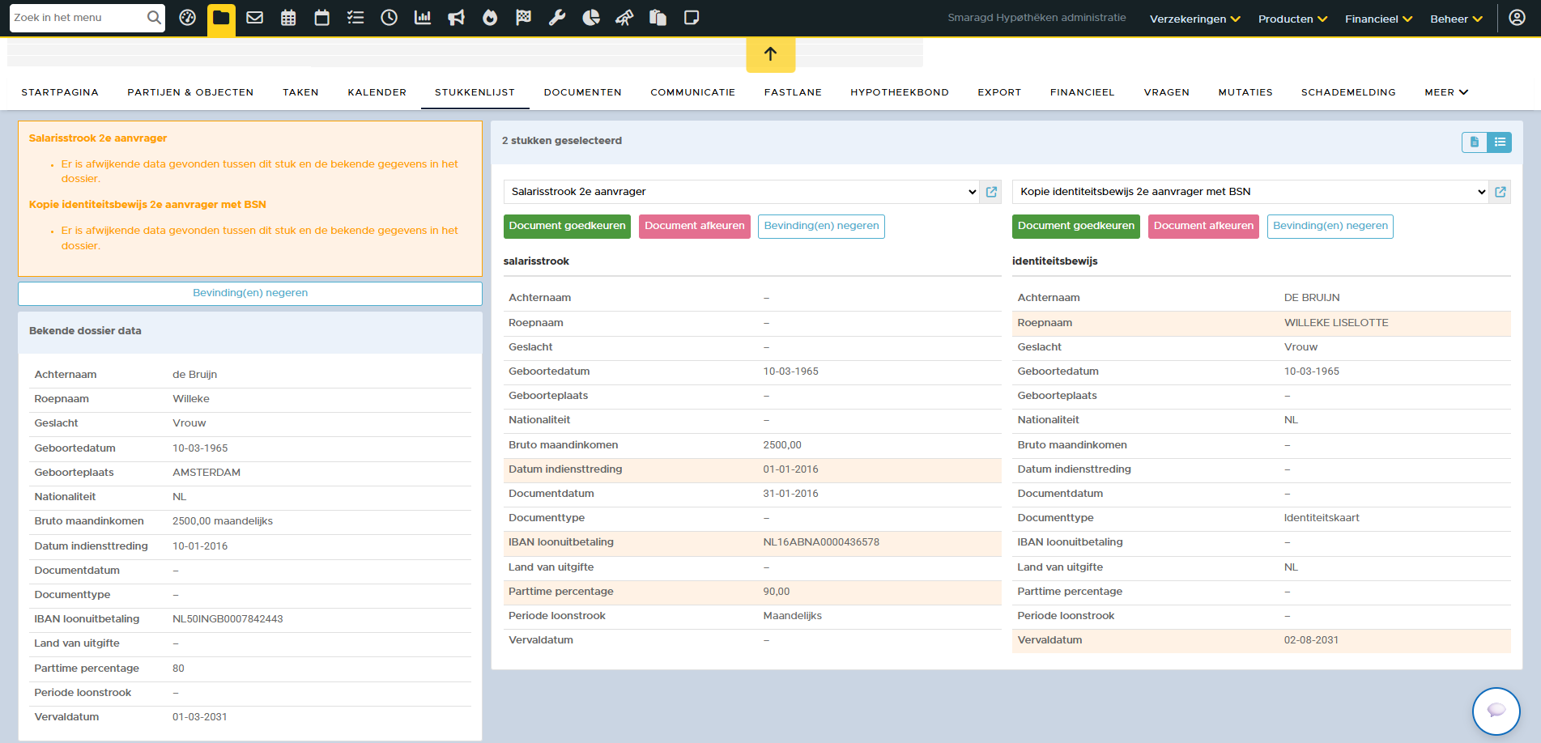
Task: Open the telescope icon in toolbar
Action: tap(624, 18)
